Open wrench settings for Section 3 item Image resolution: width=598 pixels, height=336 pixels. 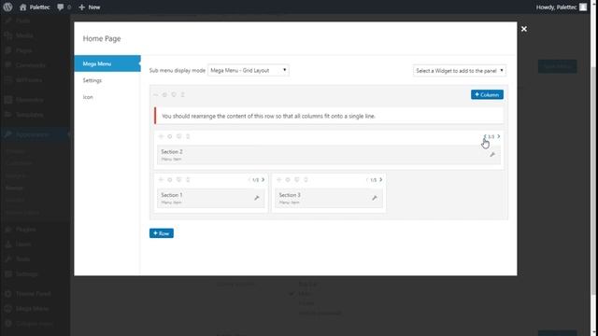pyautogui.click(x=375, y=198)
